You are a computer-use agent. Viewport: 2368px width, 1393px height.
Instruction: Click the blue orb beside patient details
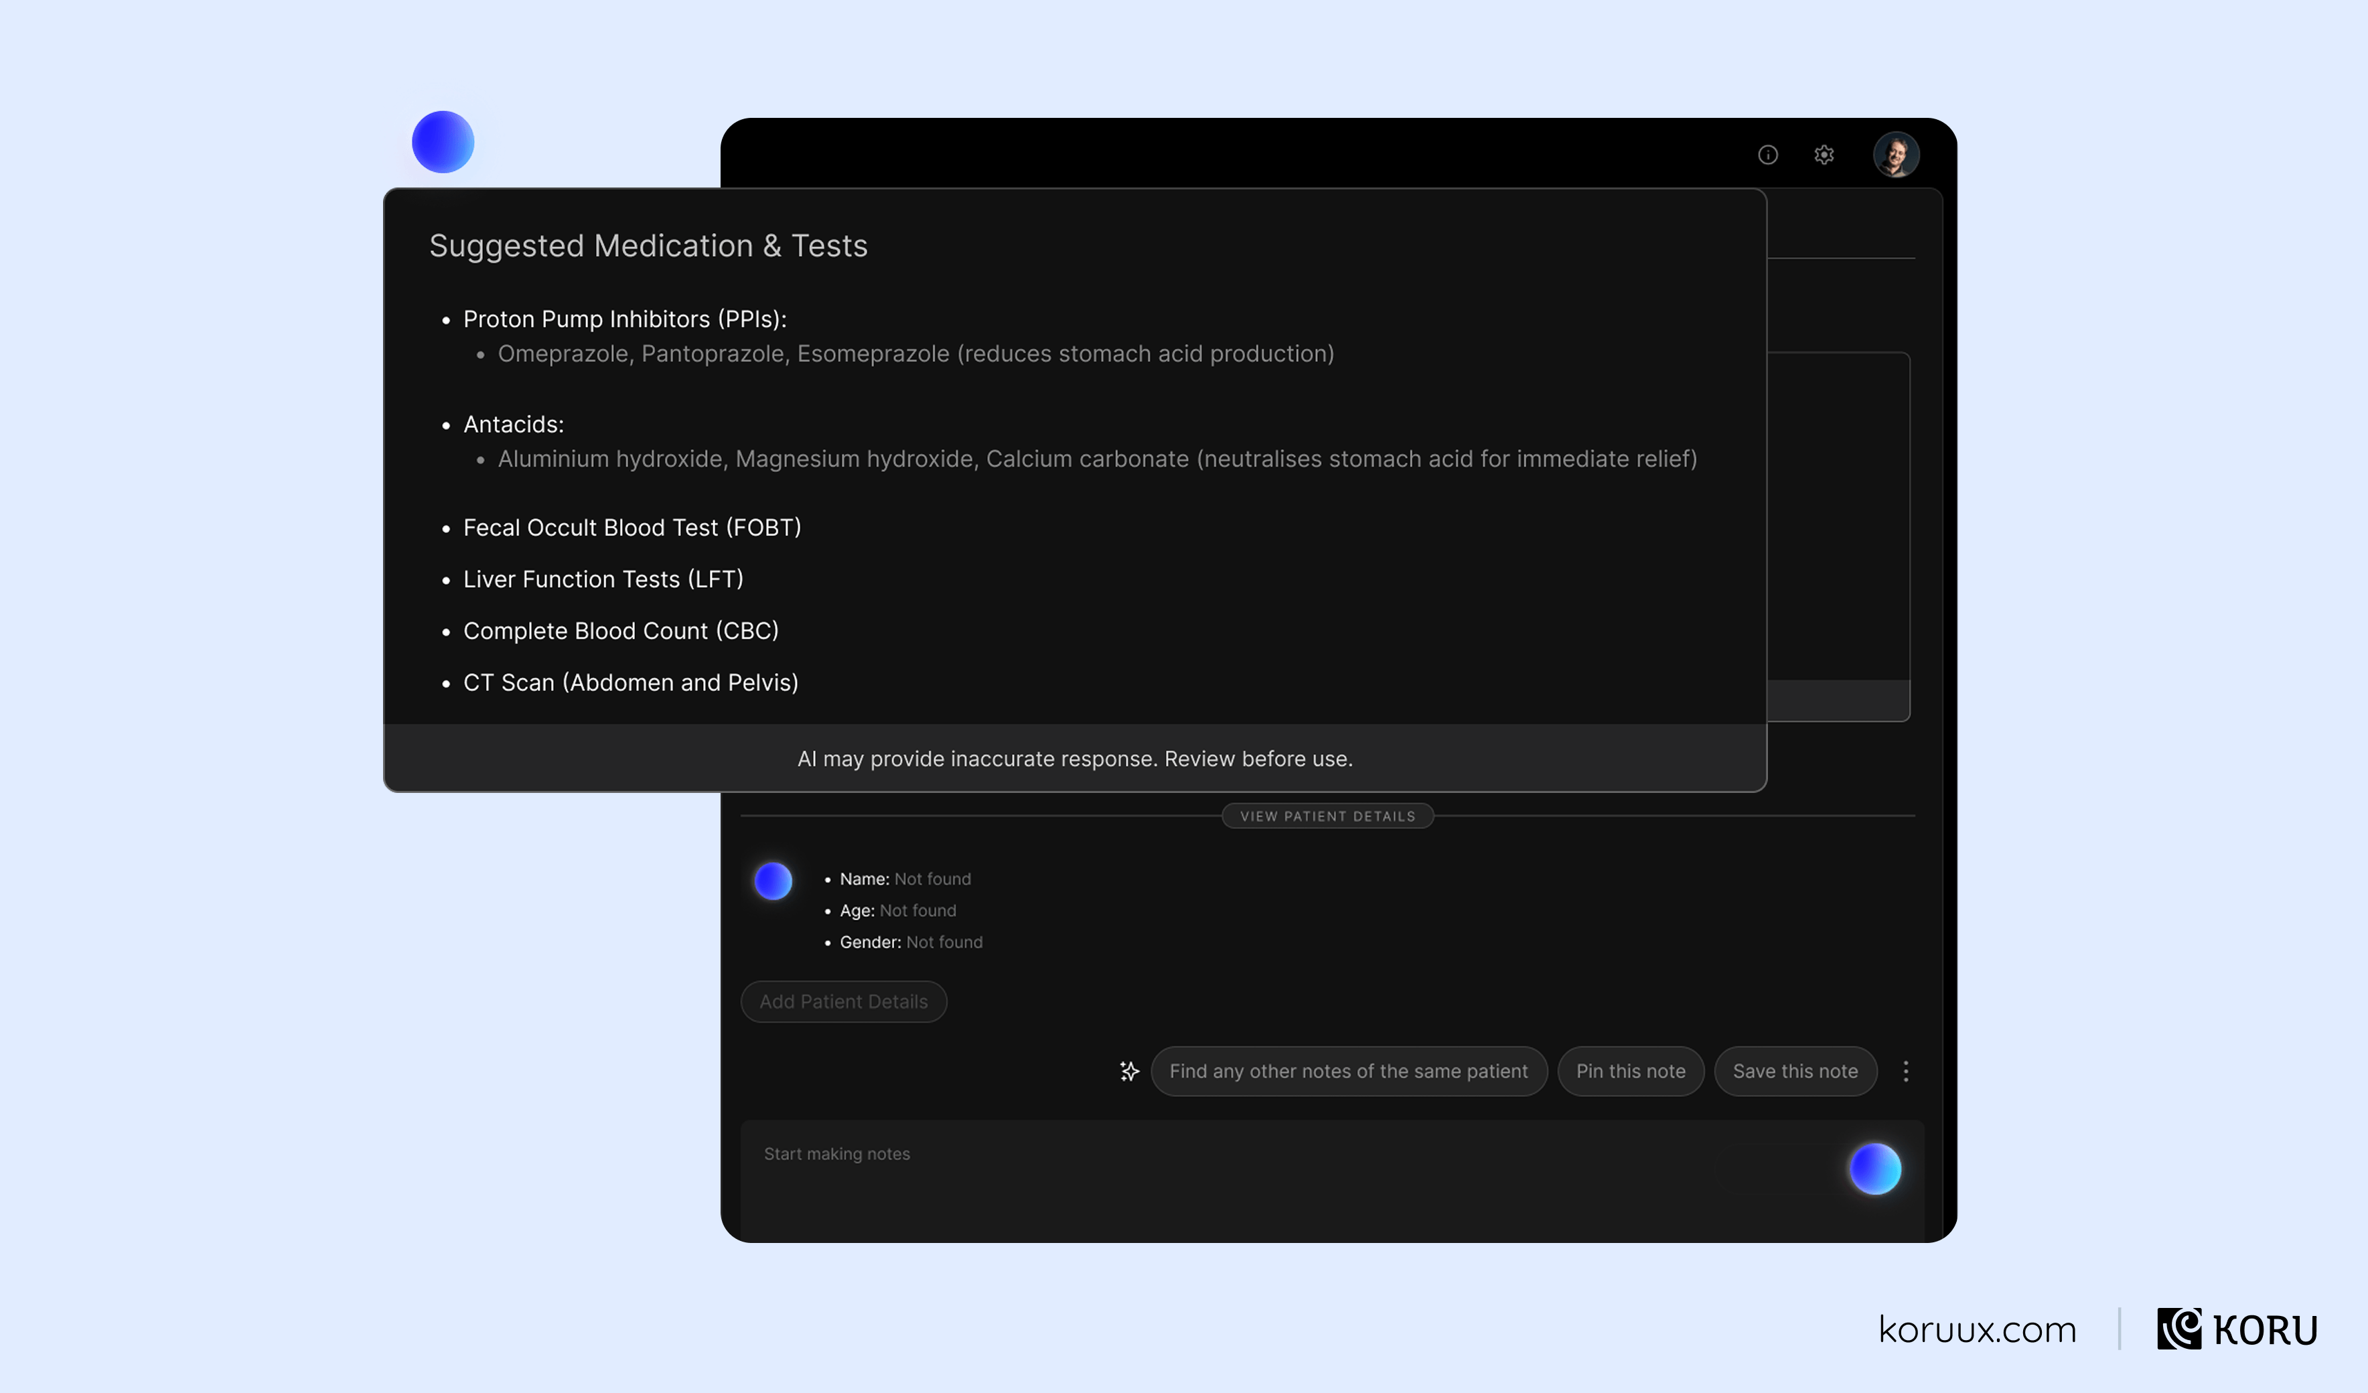coord(773,881)
